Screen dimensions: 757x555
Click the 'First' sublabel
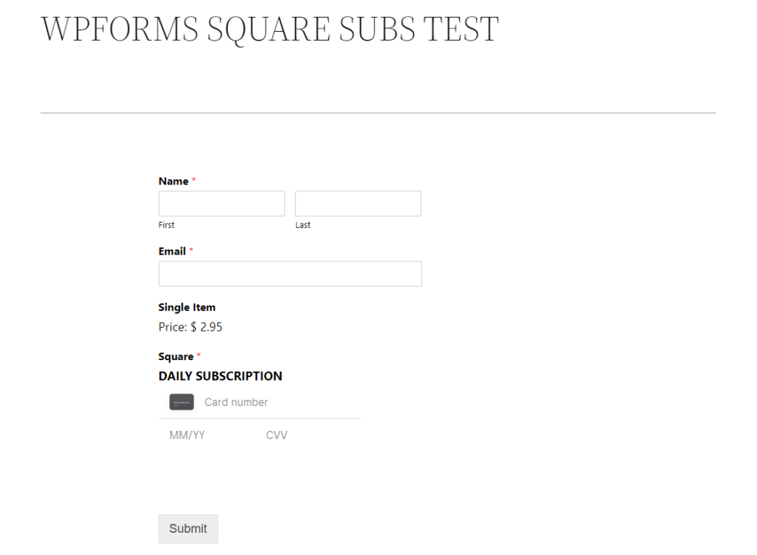pyautogui.click(x=166, y=225)
